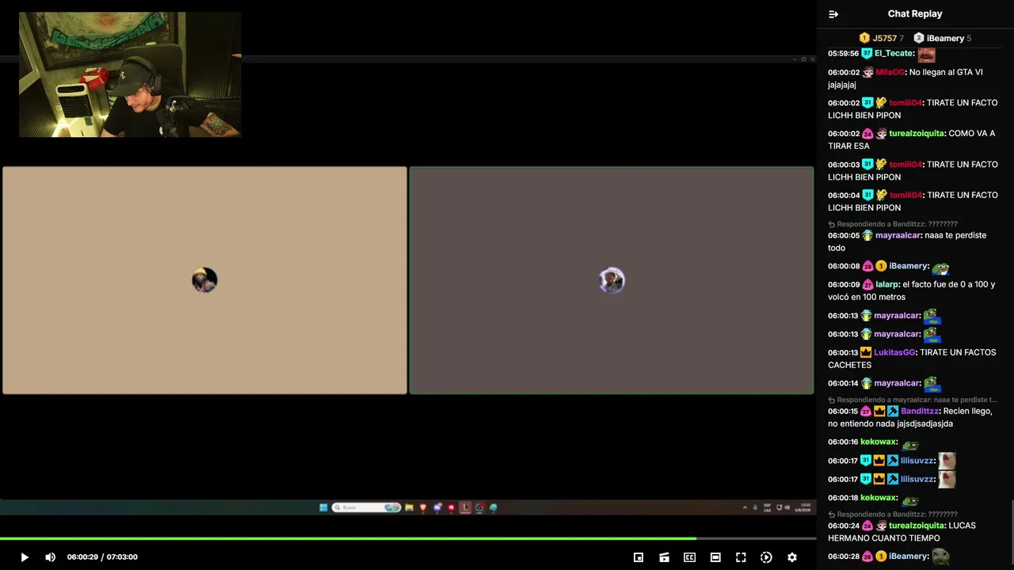Mute the video volume
Viewport: 1014px width, 570px height.
point(51,557)
